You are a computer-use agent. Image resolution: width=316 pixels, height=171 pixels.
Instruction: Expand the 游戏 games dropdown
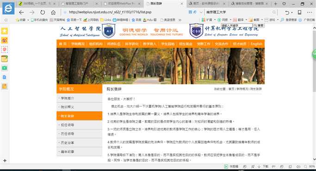point(278,20)
